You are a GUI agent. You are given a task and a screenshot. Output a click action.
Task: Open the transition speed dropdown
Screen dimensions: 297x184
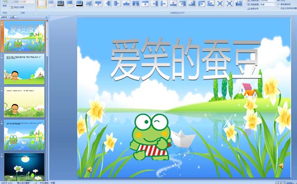267,4
